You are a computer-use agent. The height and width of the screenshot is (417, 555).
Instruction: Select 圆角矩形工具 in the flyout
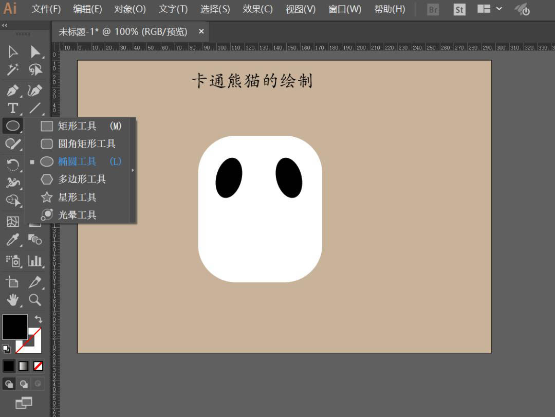(x=86, y=143)
